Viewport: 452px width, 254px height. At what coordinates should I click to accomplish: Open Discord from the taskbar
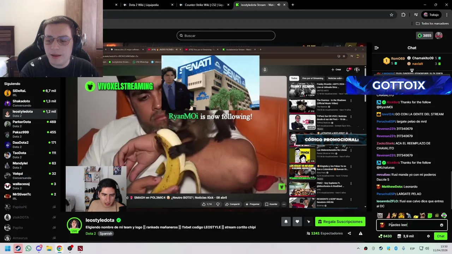[x=39, y=248]
